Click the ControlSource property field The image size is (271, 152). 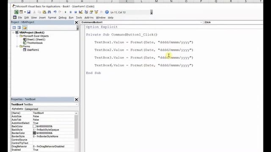[53, 140]
